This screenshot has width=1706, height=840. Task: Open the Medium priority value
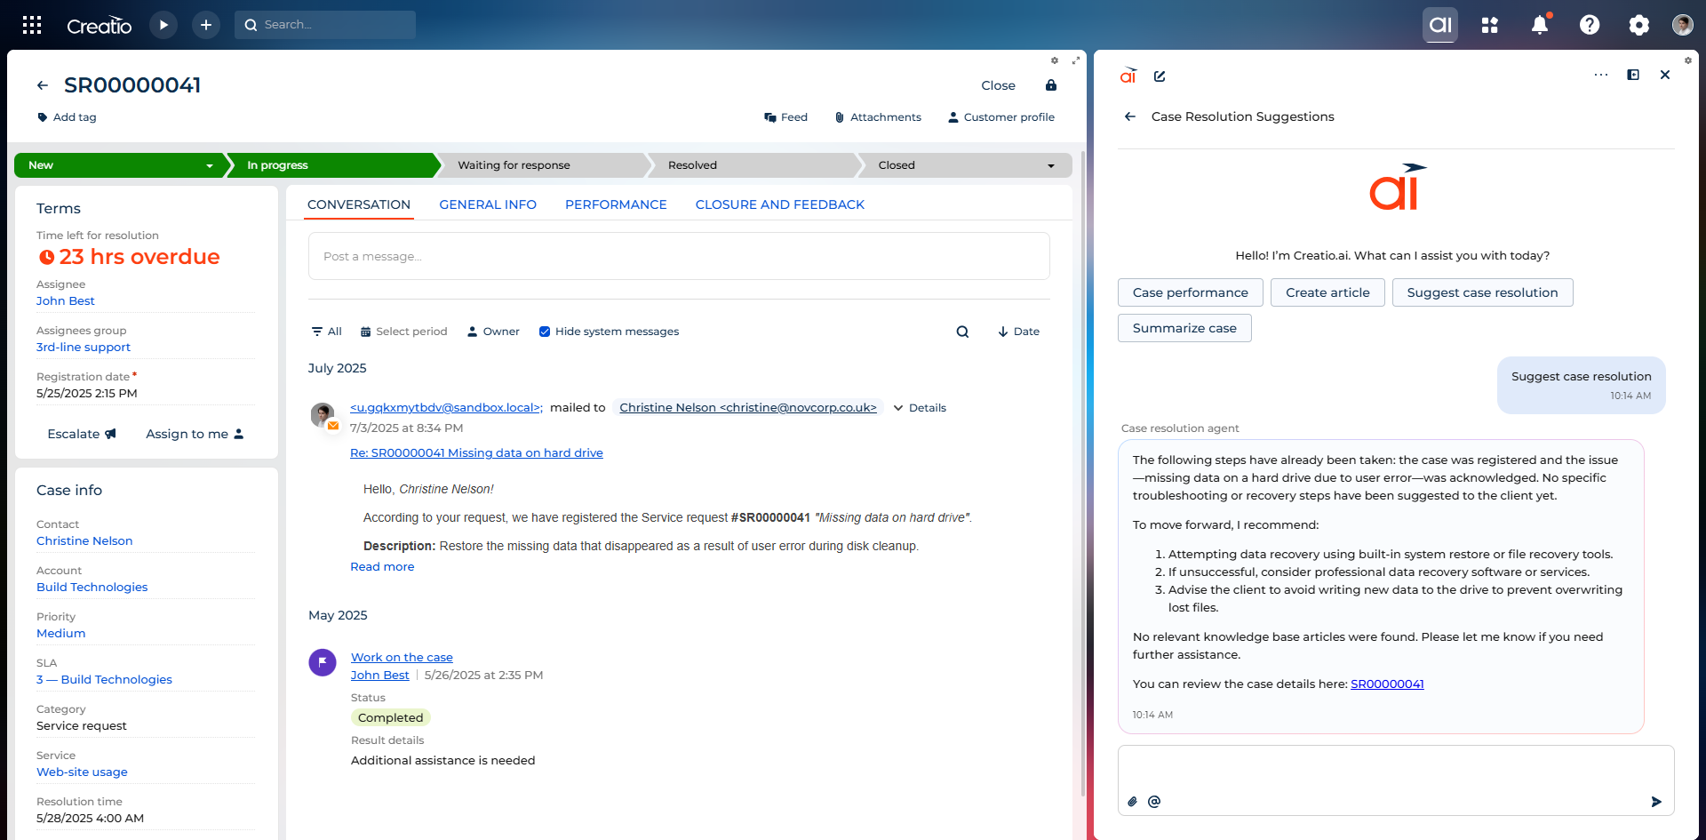(61, 633)
